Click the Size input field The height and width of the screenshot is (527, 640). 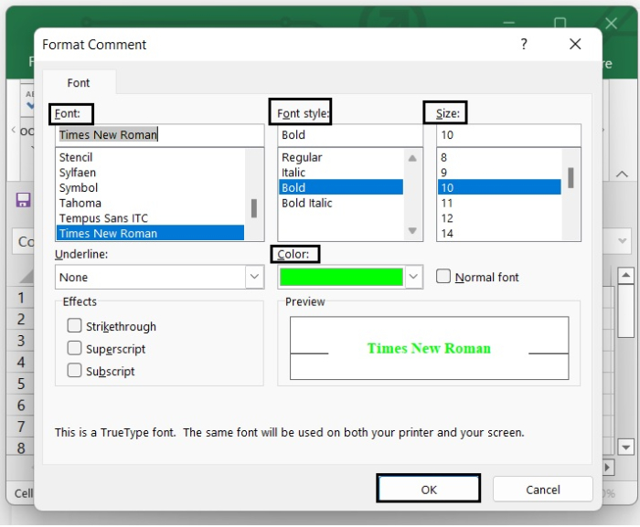pos(508,135)
